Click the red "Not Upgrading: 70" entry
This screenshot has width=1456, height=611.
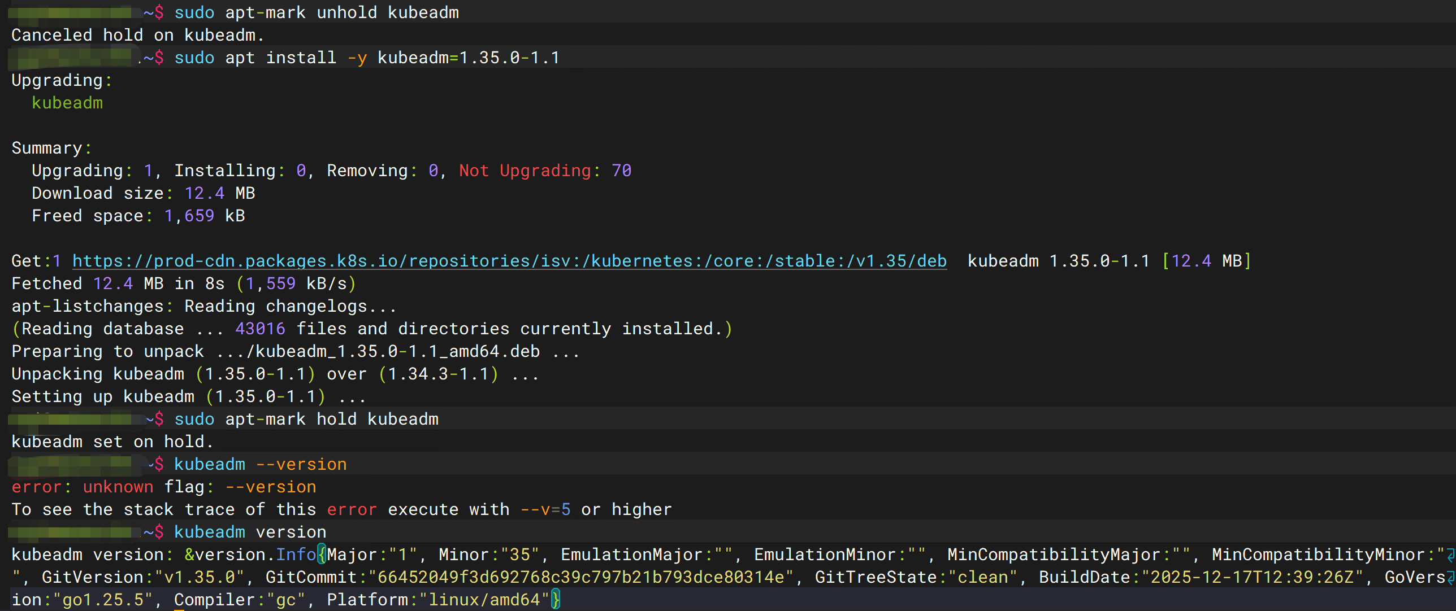545,171
